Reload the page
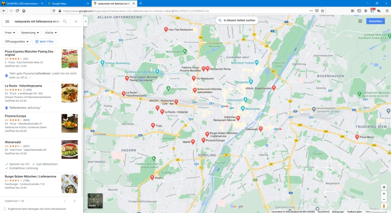This screenshot has height=213, width=391. click(x=17, y=11)
